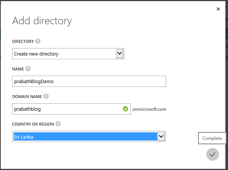228x170 pixels.
Task: Close the Add directory dialog
Action: click(218, 9)
